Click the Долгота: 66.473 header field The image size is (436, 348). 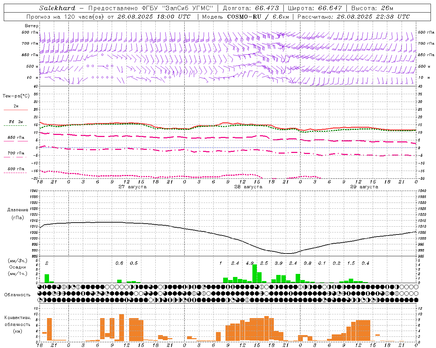[251, 8]
